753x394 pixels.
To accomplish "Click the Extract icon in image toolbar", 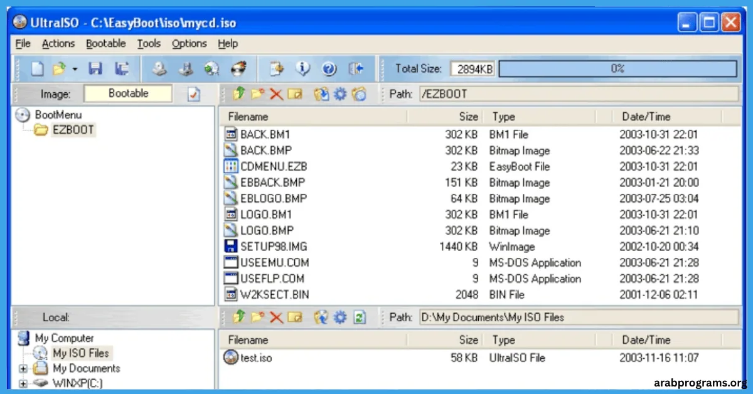I will pos(321,94).
